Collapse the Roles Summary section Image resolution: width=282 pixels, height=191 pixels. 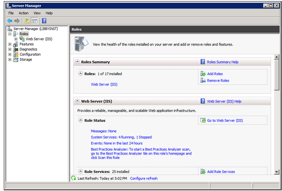tap(77, 62)
